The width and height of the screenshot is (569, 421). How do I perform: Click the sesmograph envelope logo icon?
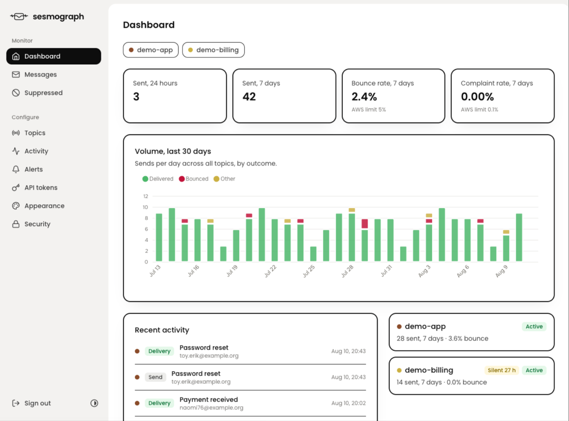point(19,17)
